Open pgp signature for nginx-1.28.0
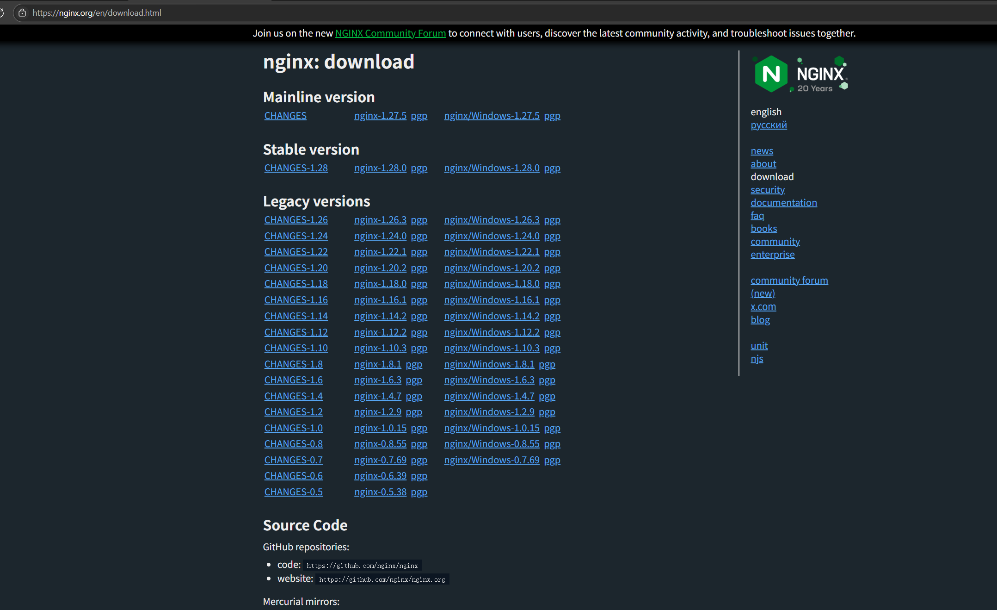The image size is (997, 610). coord(419,168)
